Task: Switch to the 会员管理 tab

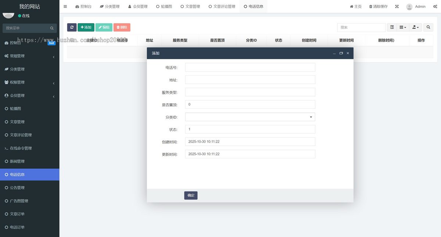Action: 138,6
